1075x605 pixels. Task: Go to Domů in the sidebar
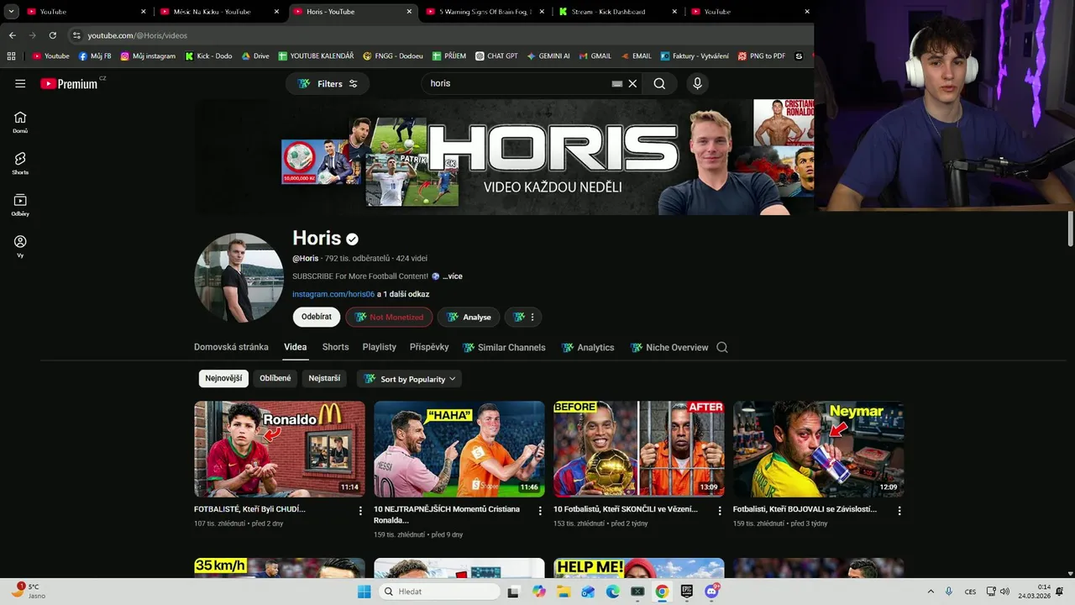pyautogui.click(x=20, y=122)
